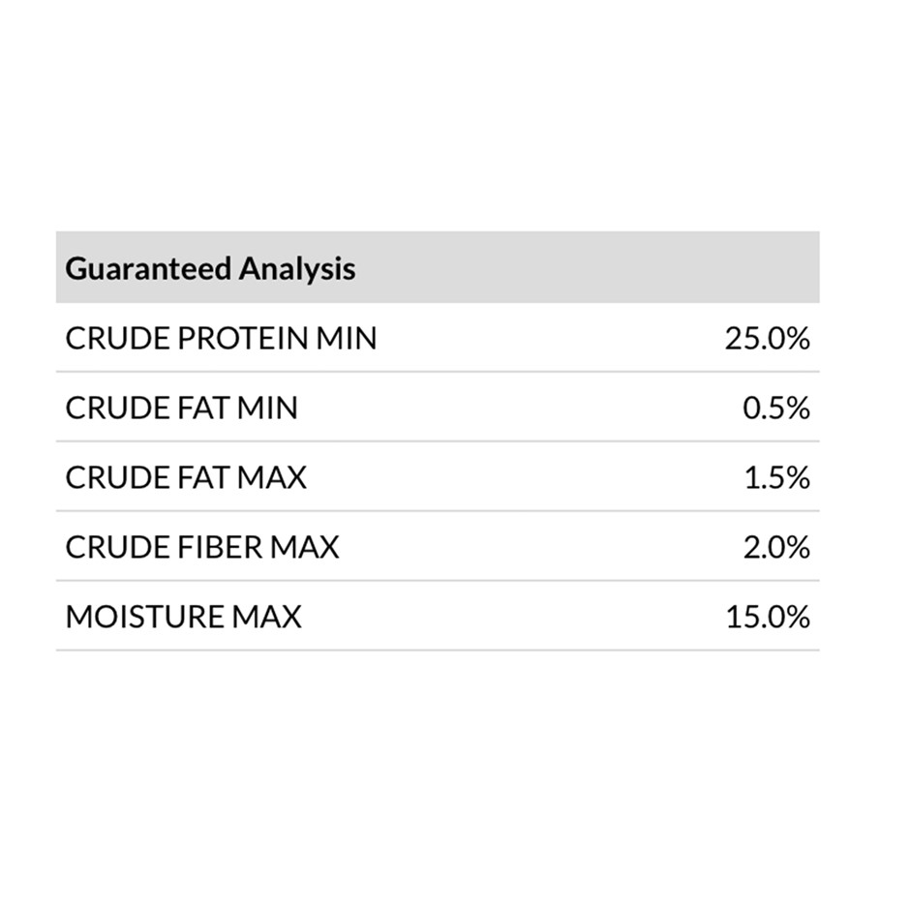Viewport: 910px width, 910px height.
Task: Select the CRUDE FAT MIN row label
Action: (181, 409)
